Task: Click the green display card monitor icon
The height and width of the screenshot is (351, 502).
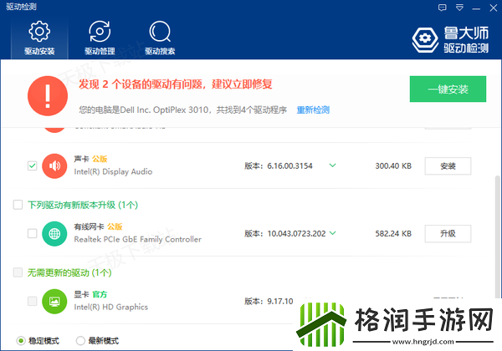Action: [54, 301]
